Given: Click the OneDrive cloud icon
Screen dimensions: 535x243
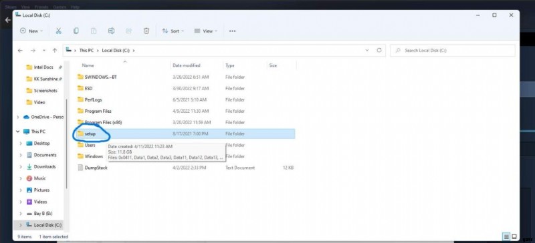Looking at the screenshot, I should tap(26, 117).
